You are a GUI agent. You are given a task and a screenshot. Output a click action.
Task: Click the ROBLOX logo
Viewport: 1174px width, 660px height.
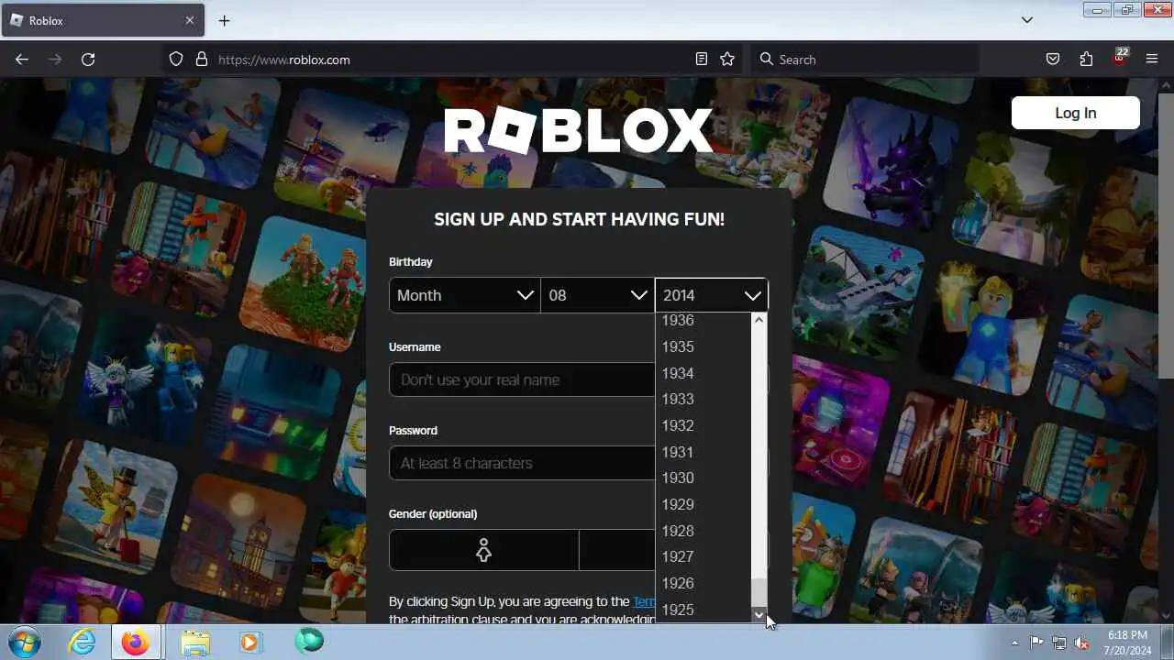click(x=579, y=131)
